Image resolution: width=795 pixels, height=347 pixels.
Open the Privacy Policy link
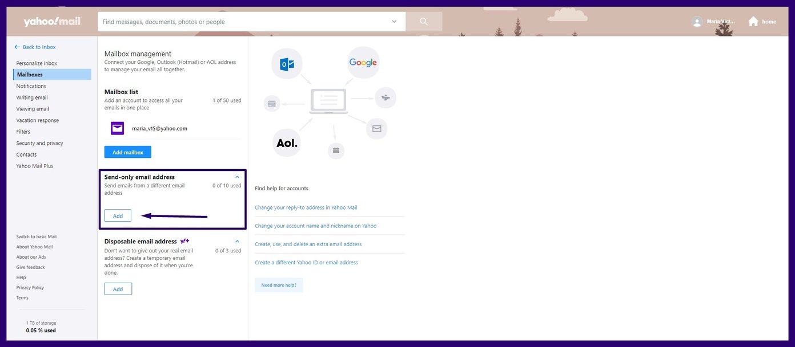tap(30, 288)
